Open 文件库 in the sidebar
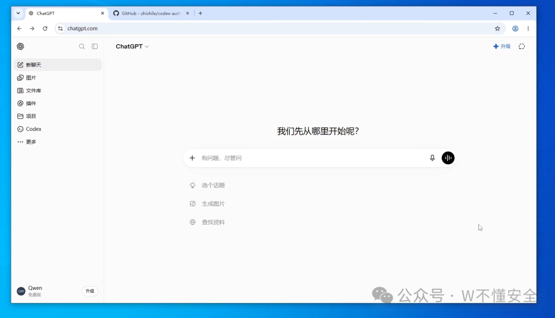 point(58,90)
